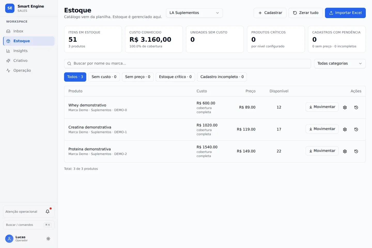
Task: Open Operação in the sidebar
Action: pos(29,71)
